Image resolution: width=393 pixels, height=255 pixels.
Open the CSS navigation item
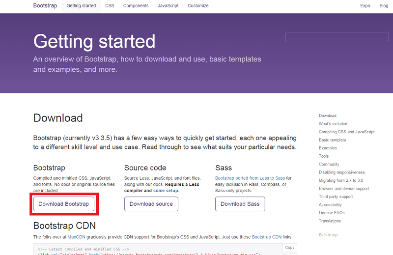coord(109,6)
